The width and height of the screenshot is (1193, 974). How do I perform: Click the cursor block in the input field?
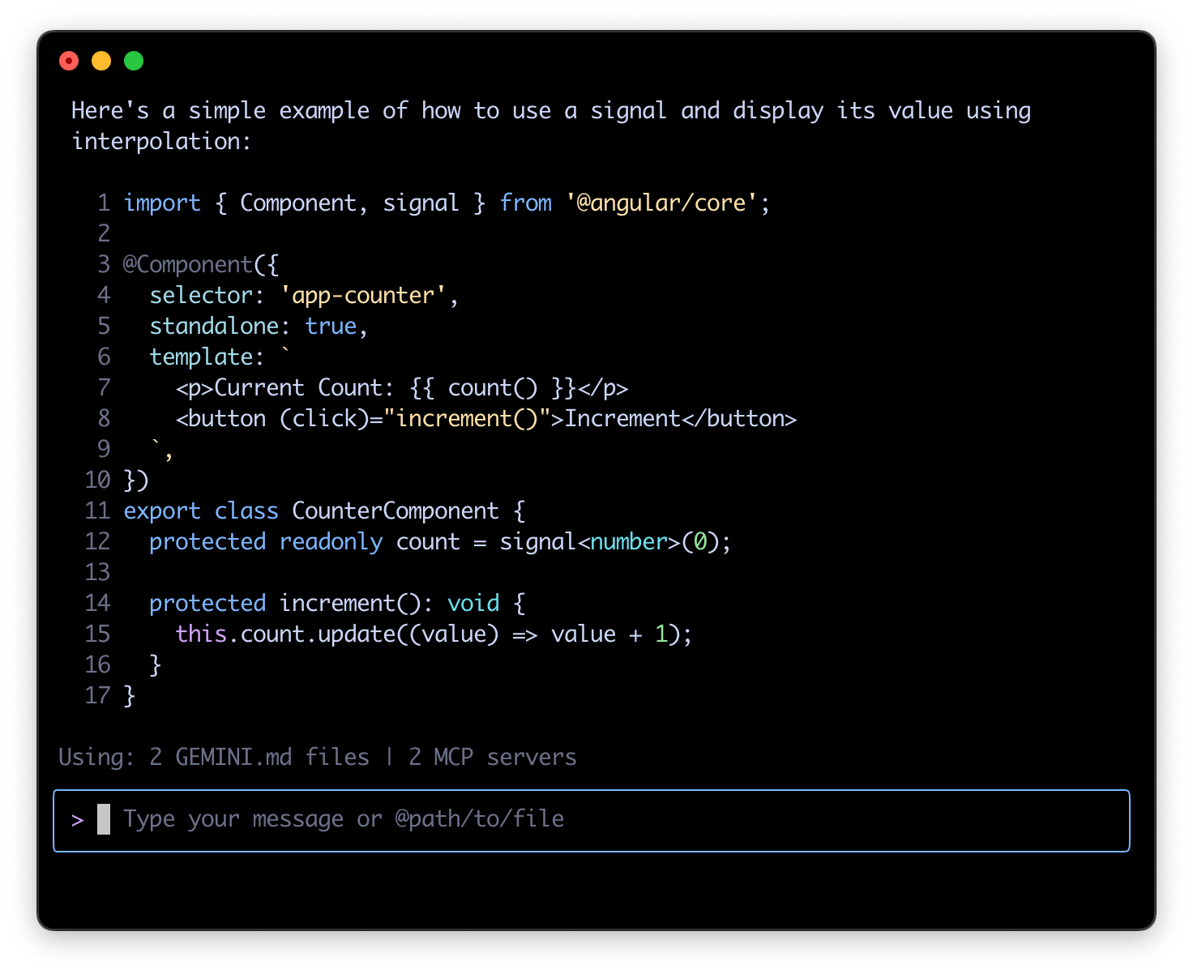click(x=104, y=820)
